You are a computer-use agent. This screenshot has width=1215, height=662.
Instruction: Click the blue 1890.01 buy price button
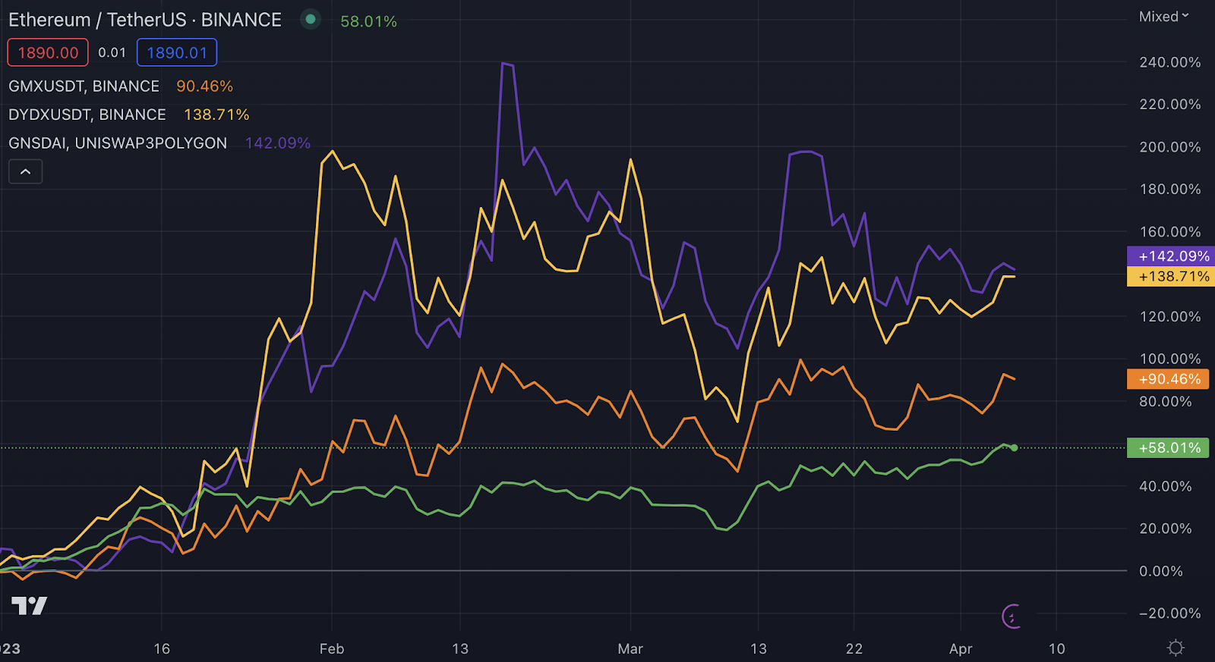177,53
